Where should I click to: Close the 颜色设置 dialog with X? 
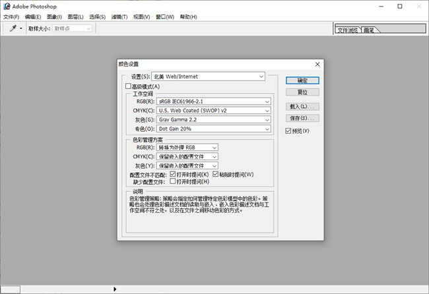pos(317,64)
